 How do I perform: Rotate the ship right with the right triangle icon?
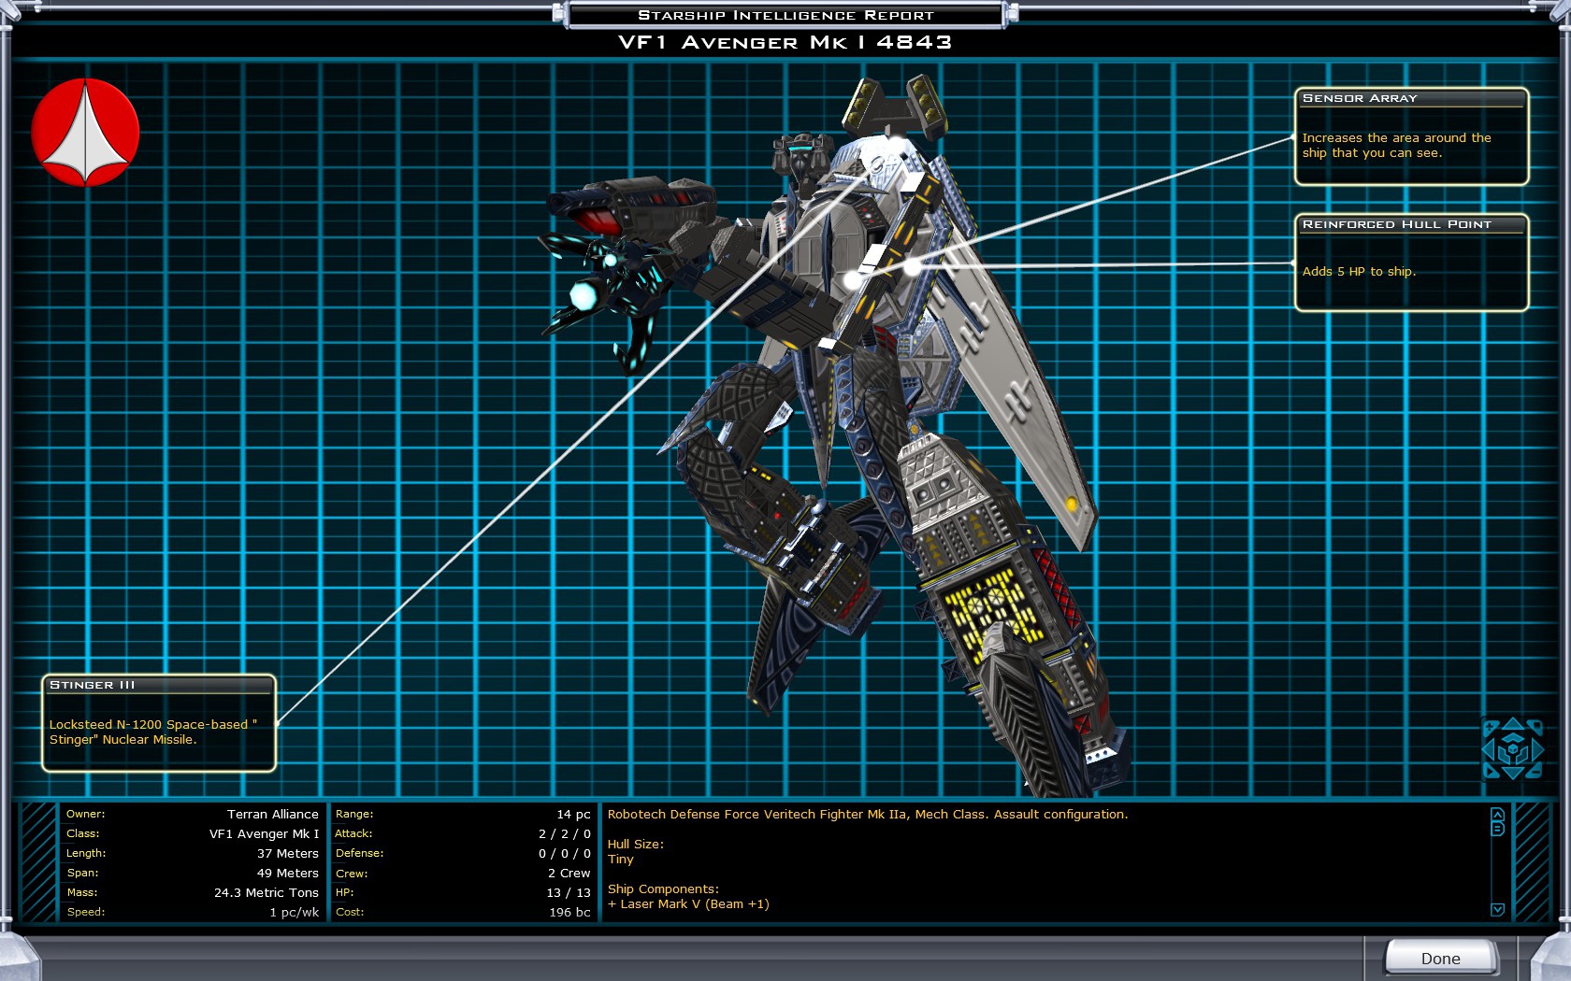click(x=1538, y=748)
